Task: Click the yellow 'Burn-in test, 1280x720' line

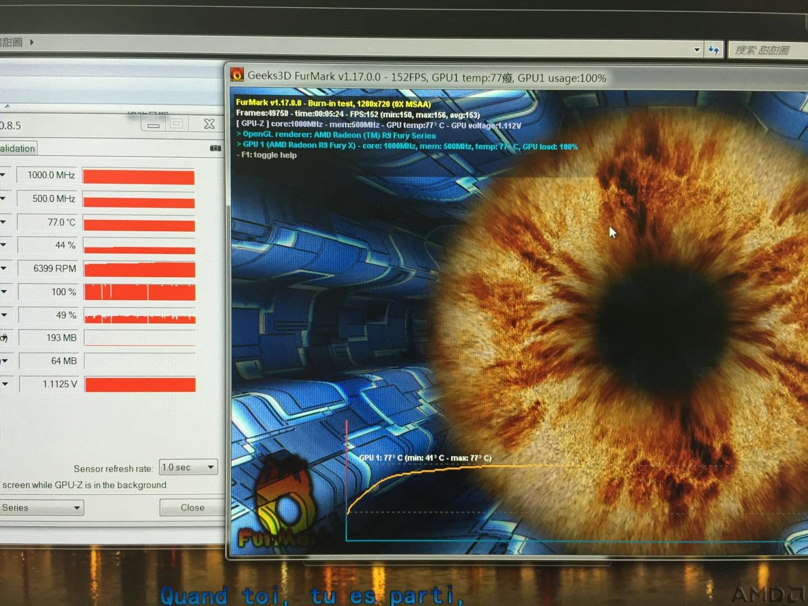Action: tap(333, 103)
